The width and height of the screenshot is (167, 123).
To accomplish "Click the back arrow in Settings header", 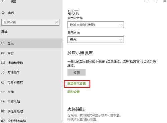I will [x=3, y=1].
